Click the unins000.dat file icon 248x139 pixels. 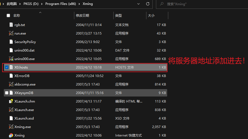(x=11, y=50)
